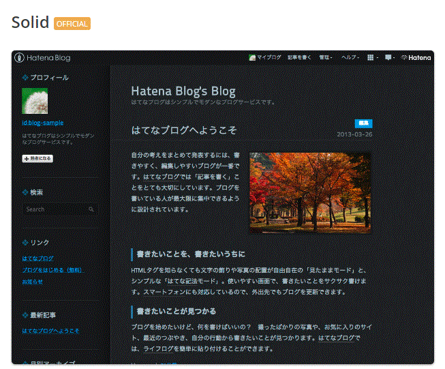The width and height of the screenshot is (445, 369).
Task: Click the small avatar beside マイブログ
Action: click(252, 58)
